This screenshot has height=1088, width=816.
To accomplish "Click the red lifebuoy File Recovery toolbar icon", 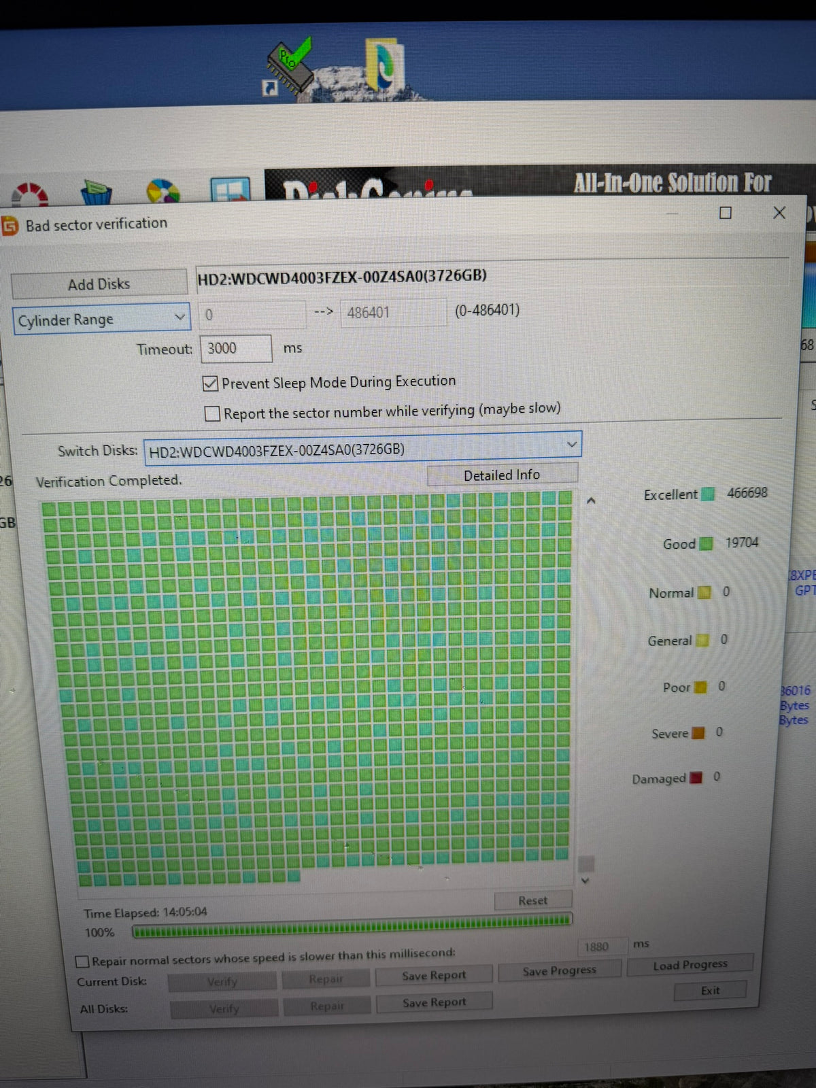I will point(29,194).
